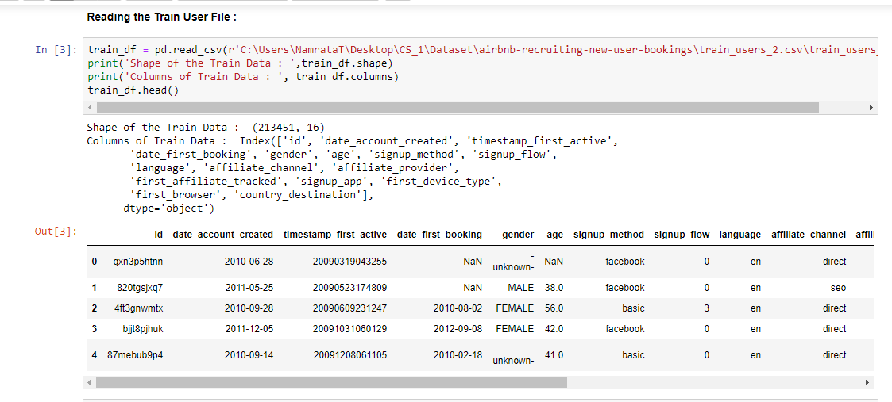
Task: Click the first booking cell 2010-08-02
Action: (458, 308)
